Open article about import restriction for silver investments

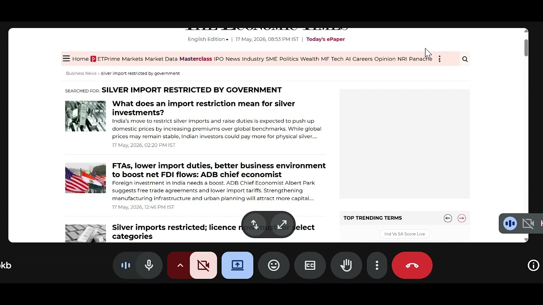(203, 108)
